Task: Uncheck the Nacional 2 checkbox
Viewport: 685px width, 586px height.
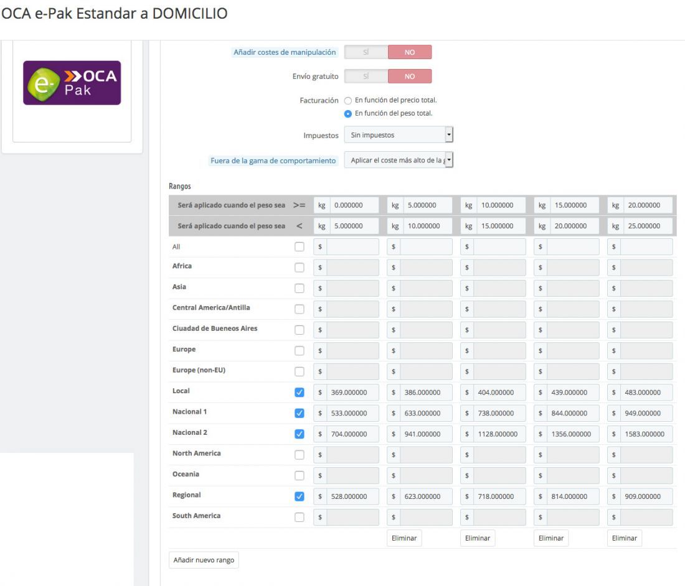Action: point(300,434)
